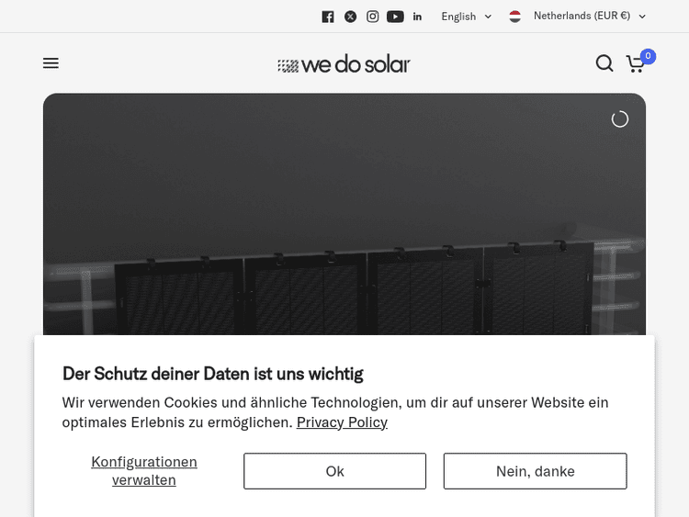
Task: Expand the English language dropdown
Action: 467,17
